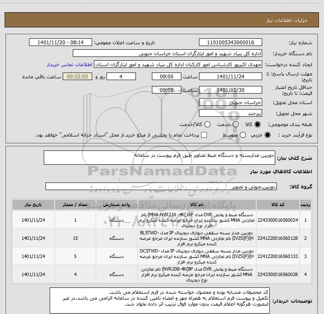Click the BL5TWD IP camera product name cell
The image size is (324, 314).
[197, 238]
